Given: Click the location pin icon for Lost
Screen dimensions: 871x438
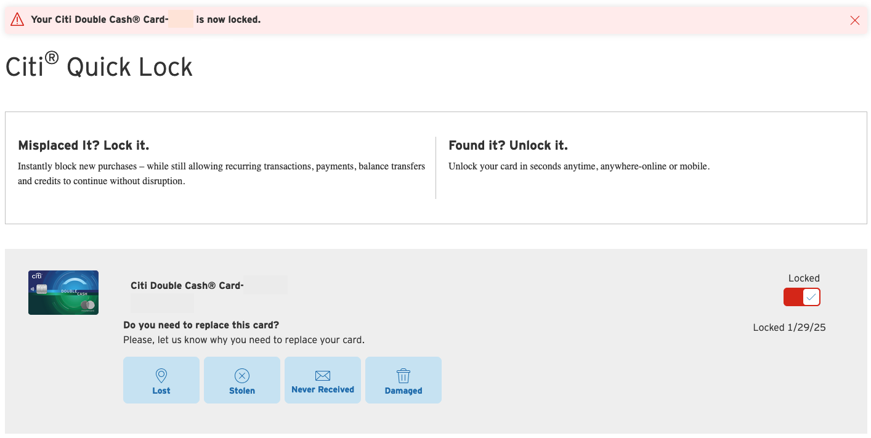Looking at the screenshot, I should 161,375.
